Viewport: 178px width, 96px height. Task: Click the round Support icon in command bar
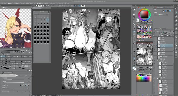(83, 5)
